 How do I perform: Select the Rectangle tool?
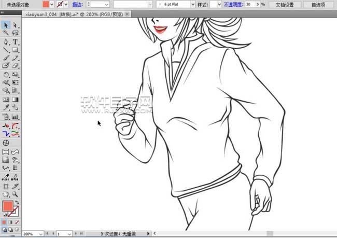(x=15, y=50)
